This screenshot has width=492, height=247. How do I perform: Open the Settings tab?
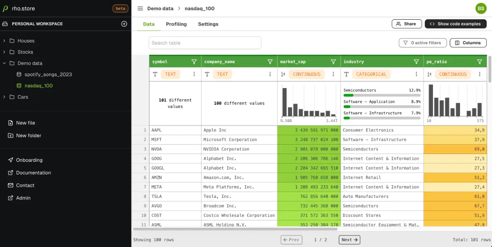pos(208,24)
